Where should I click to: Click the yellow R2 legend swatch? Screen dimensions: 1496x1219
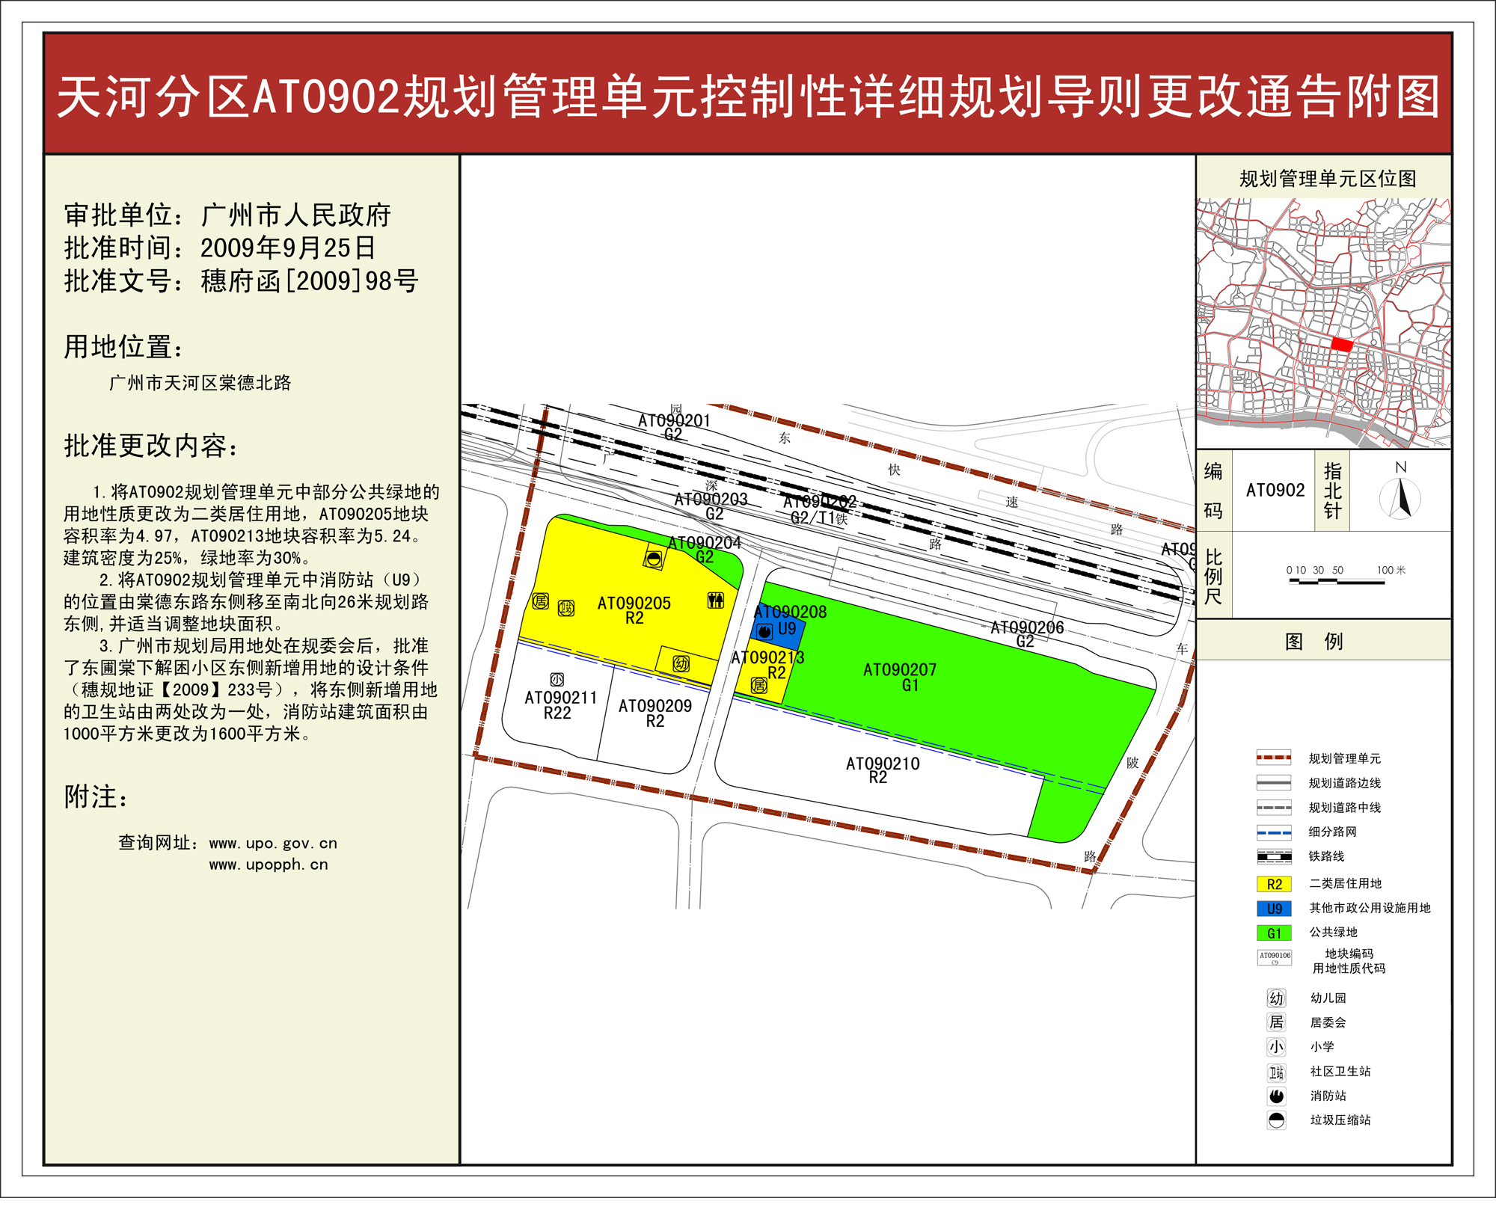(x=1274, y=884)
